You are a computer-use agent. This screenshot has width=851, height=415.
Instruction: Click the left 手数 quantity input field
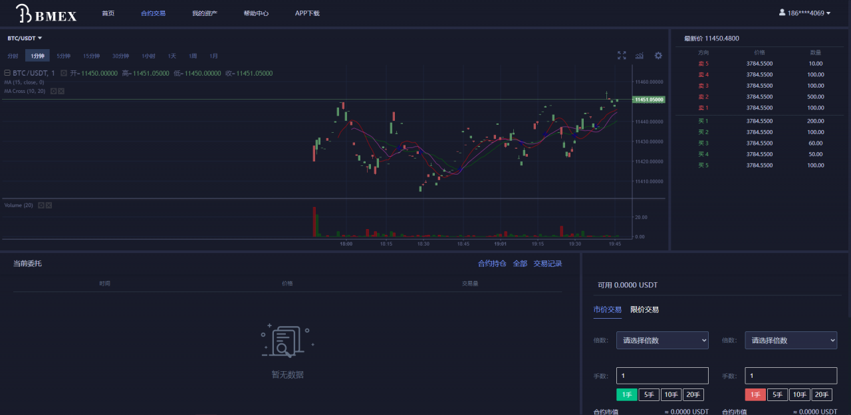(x=662, y=375)
